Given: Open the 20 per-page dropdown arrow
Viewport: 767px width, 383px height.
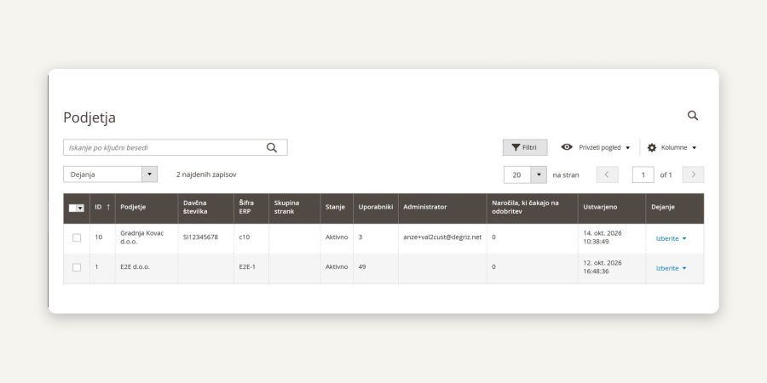Looking at the screenshot, I should tap(539, 174).
